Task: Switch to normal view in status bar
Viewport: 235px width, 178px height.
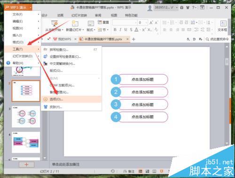Action: [x=141, y=171]
